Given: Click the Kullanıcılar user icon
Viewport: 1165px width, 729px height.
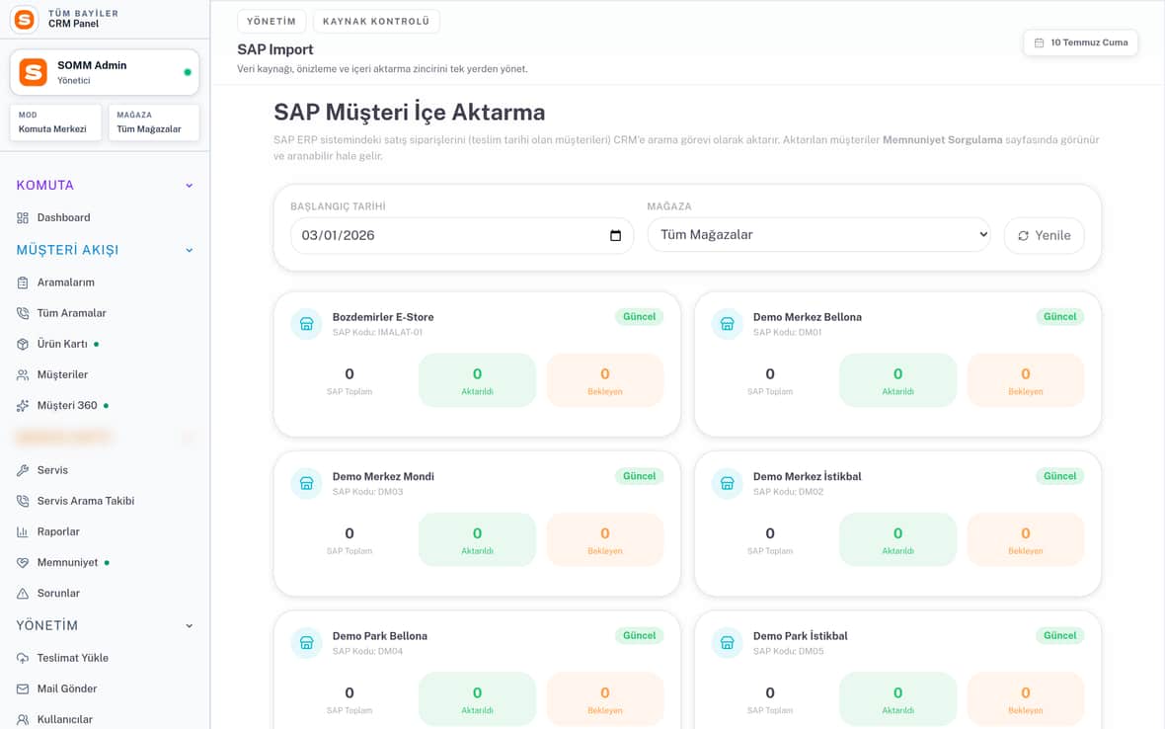Looking at the screenshot, I should click(23, 719).
